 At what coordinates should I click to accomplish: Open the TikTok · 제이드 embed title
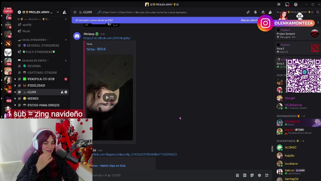pyautogui.click(x=96, y=49)
